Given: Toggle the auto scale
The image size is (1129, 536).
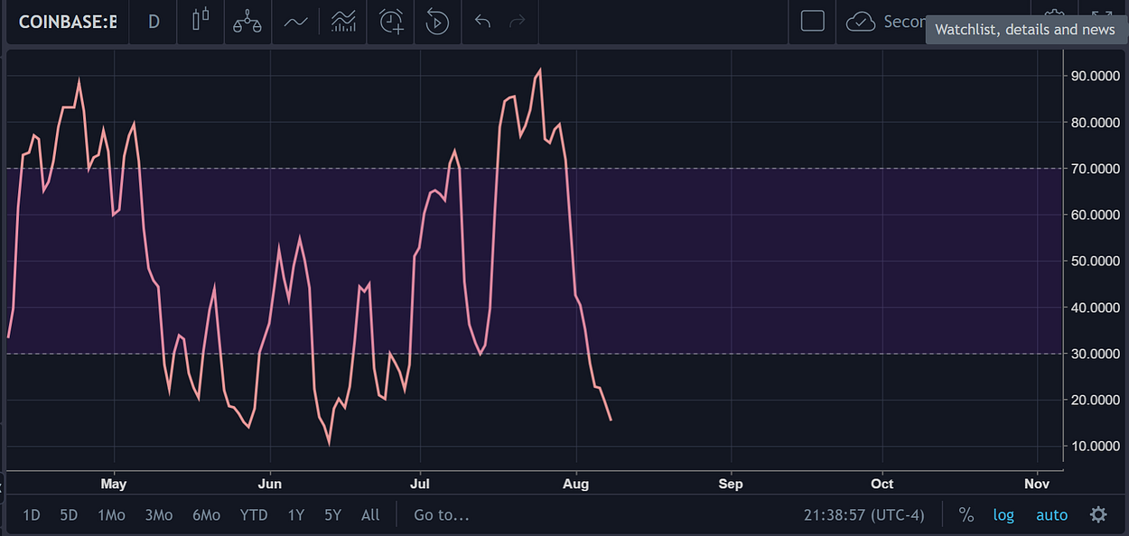Looking at the screenshot, I should click(1051, 515).
